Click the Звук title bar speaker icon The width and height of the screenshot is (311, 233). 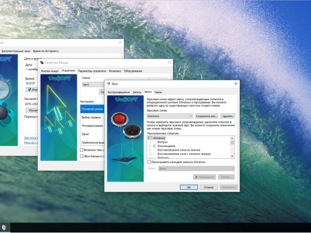click(108, 83)
